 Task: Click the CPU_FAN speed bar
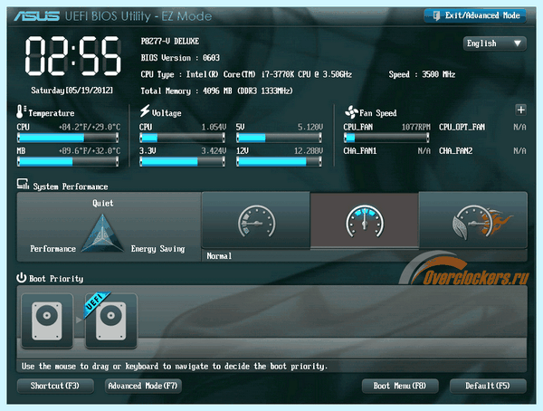tap(386, 138)
